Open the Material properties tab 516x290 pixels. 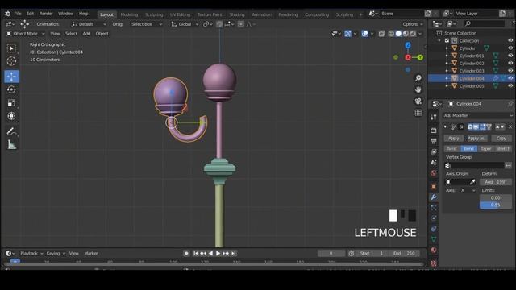point(434,250)
